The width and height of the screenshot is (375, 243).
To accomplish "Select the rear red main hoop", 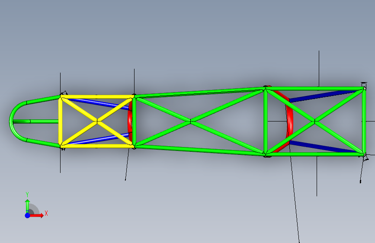I will click(x=289, y=122).
